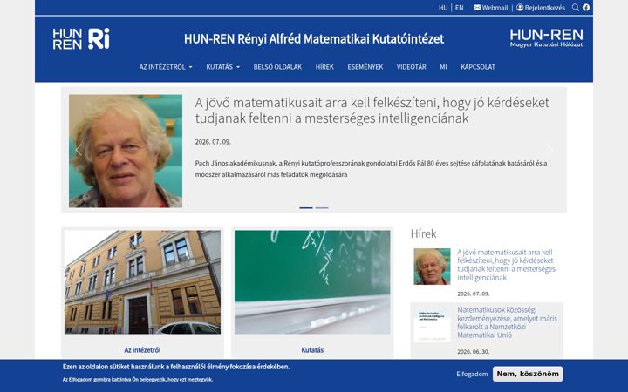The height and width of the screenshot is (392, 628).
Task: Open the Hírek section heading
Action: tap(423, 233)
